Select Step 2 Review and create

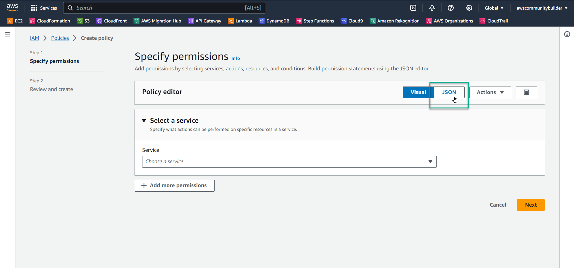coord(51,89)
